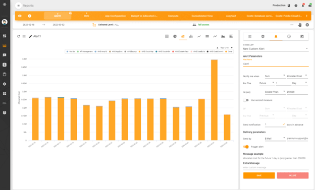This screenshot has height=190, width=315.
Task: Switch to pie chart view
Action: coord(175,36)
